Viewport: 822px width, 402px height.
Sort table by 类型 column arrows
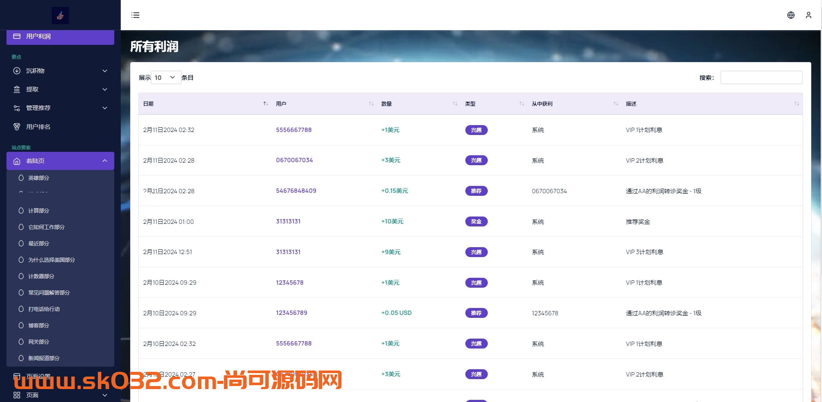coord(522,104)
